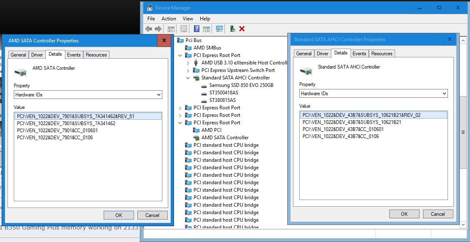470x242 pixels.
Task: Close the AMD SATA Controller Properties dialog
Action: pyautogui.click(x=164, y=41)
